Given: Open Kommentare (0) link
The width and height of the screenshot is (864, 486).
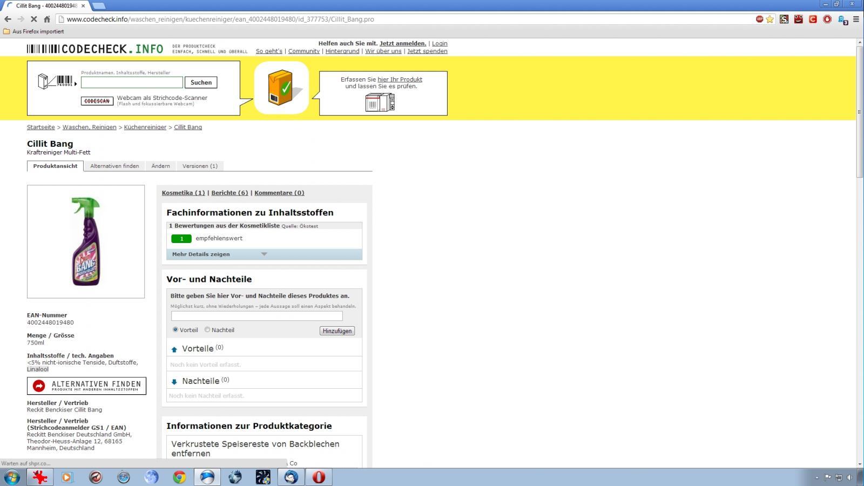Looking at the screenshot, I should click(x=279, y=193).
